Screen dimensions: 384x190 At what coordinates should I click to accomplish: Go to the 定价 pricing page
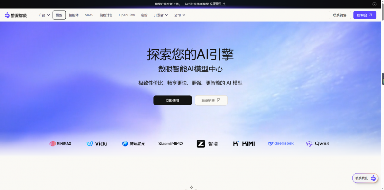(x=144, y=15)
